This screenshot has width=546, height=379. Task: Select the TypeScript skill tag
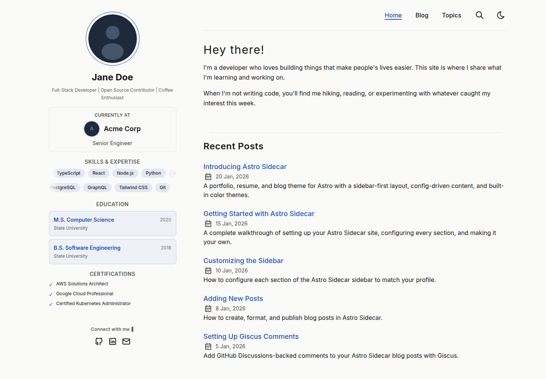coord(69,173)
